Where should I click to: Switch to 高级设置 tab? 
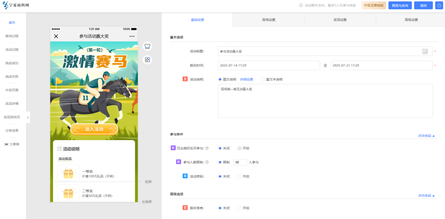411,20
